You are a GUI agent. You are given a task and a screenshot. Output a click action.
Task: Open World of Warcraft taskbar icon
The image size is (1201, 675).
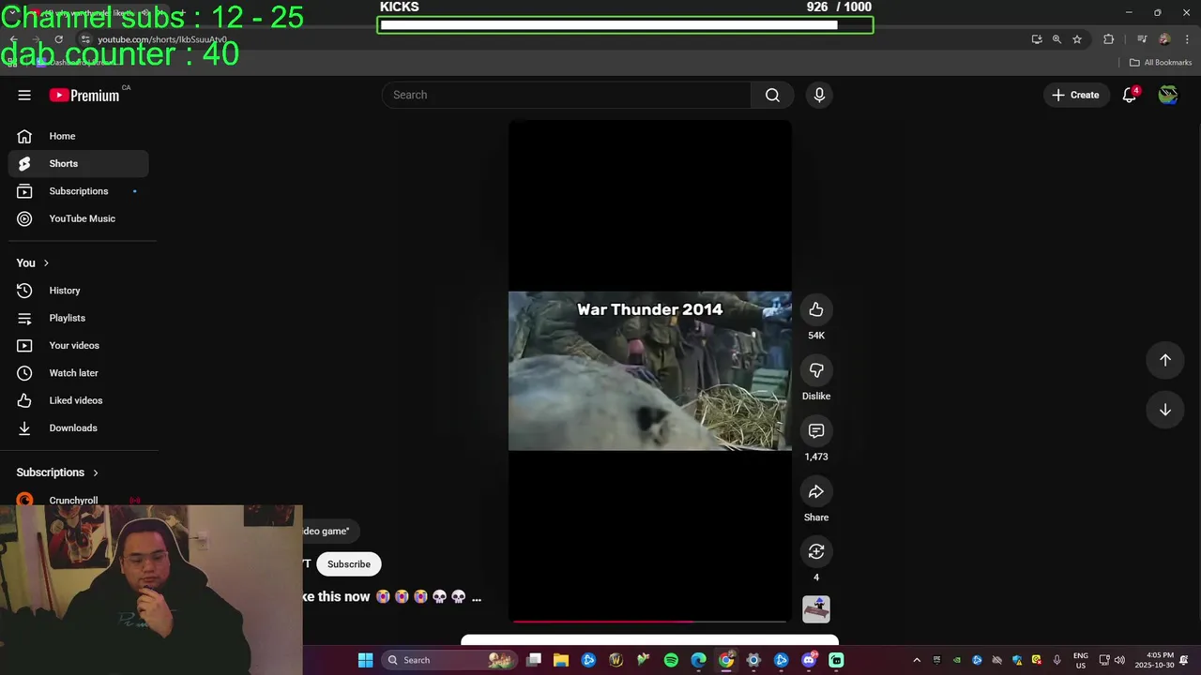click(616, 660)
